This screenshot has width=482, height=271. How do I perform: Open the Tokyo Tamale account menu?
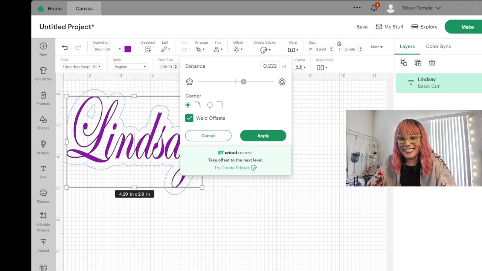(421, 8)
